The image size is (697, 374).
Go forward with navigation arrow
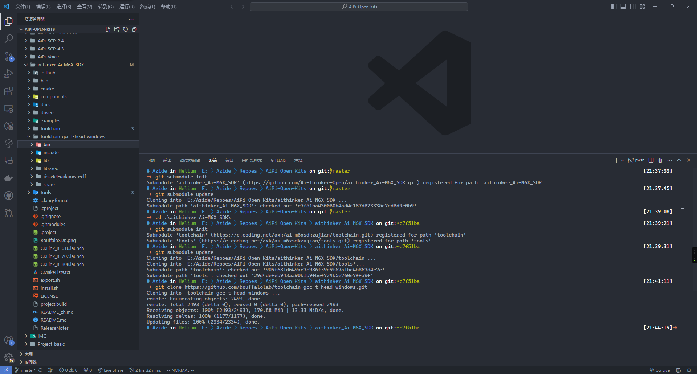[x=242, y=7]
